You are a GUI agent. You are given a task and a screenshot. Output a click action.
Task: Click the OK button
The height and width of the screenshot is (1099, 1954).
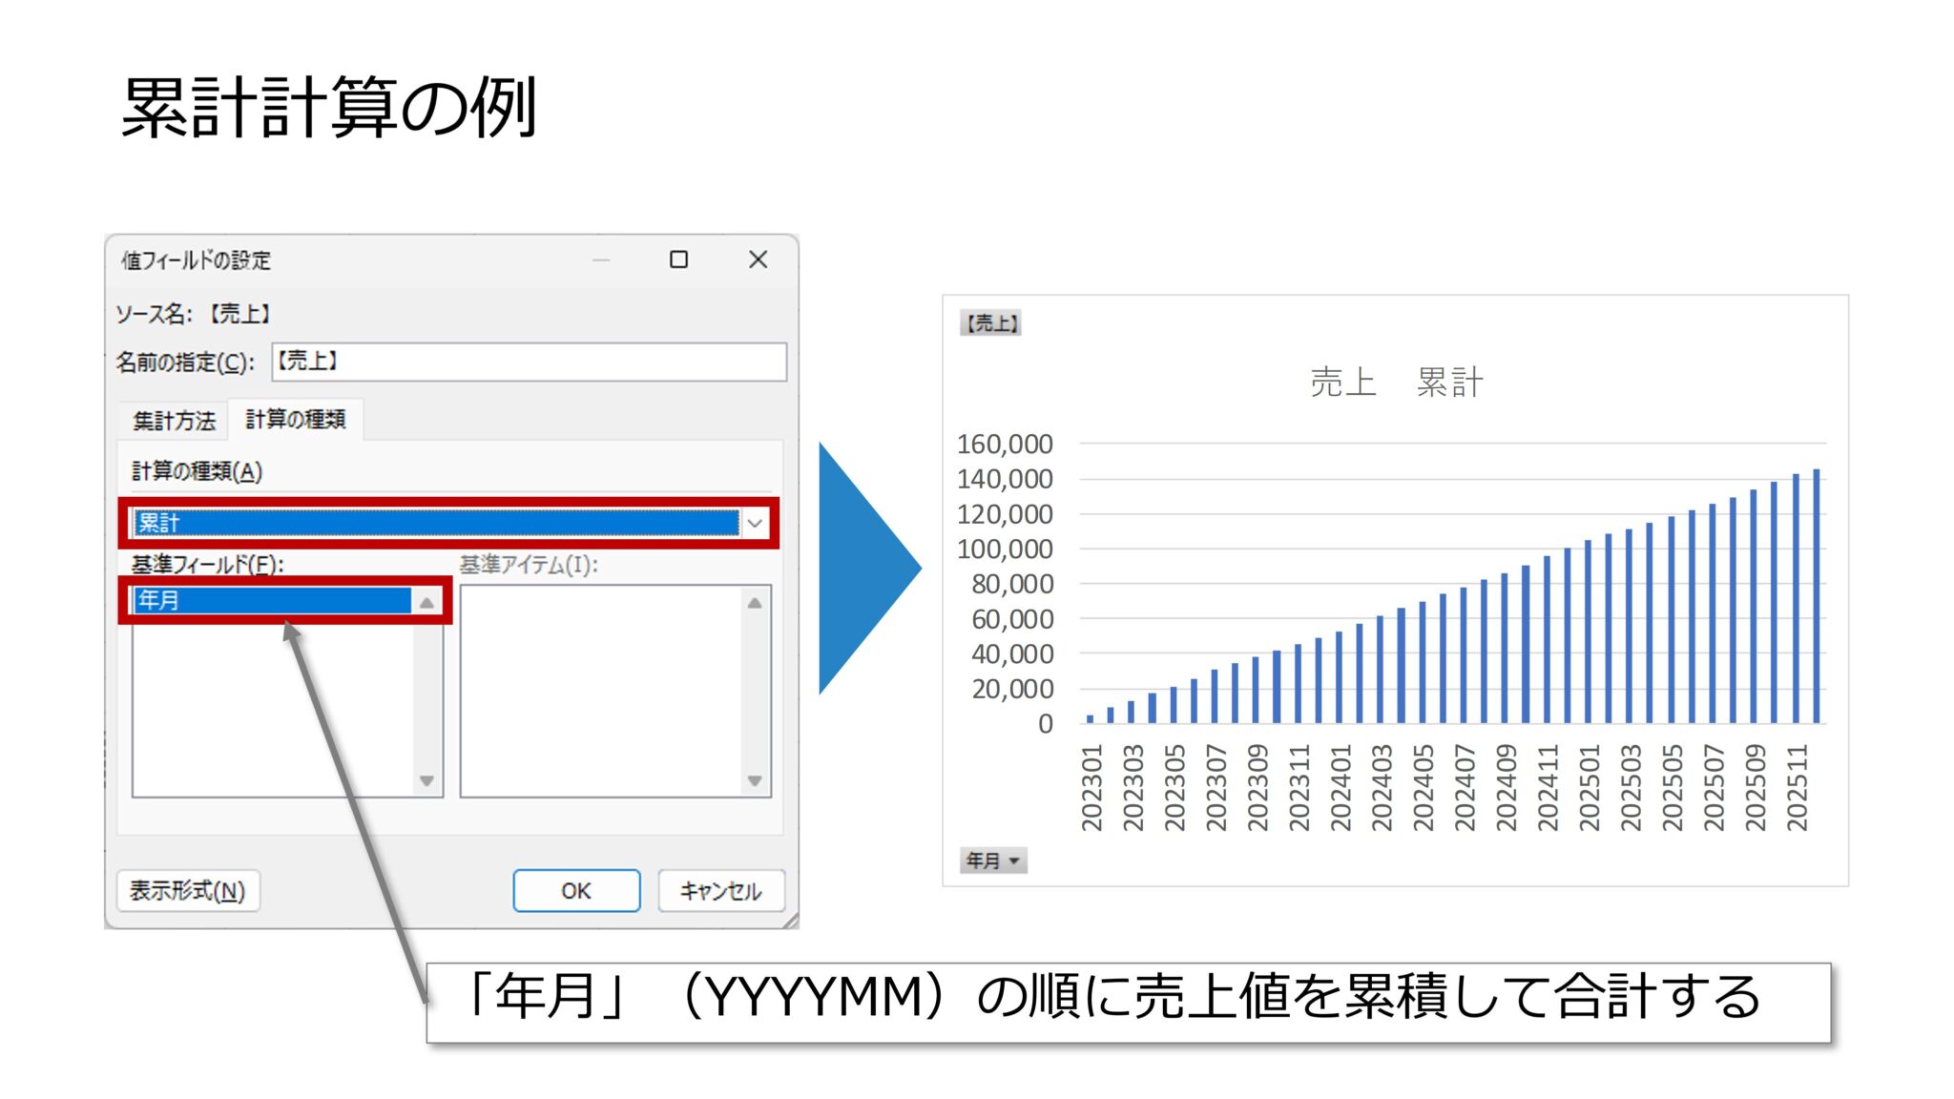pos(576,891)
